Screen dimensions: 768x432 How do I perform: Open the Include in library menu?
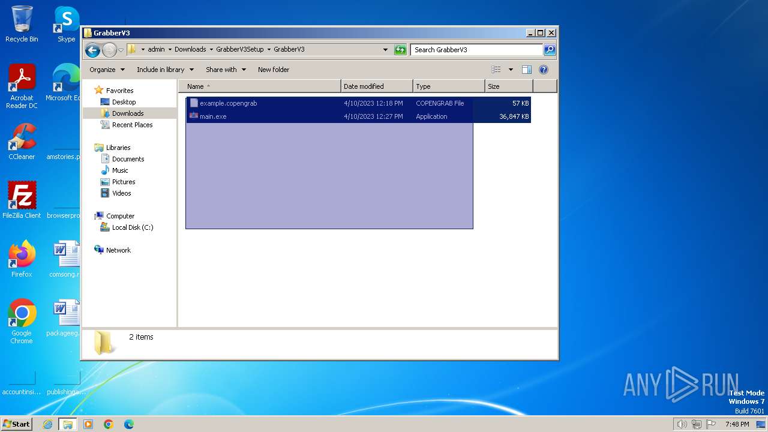[165, 70]
